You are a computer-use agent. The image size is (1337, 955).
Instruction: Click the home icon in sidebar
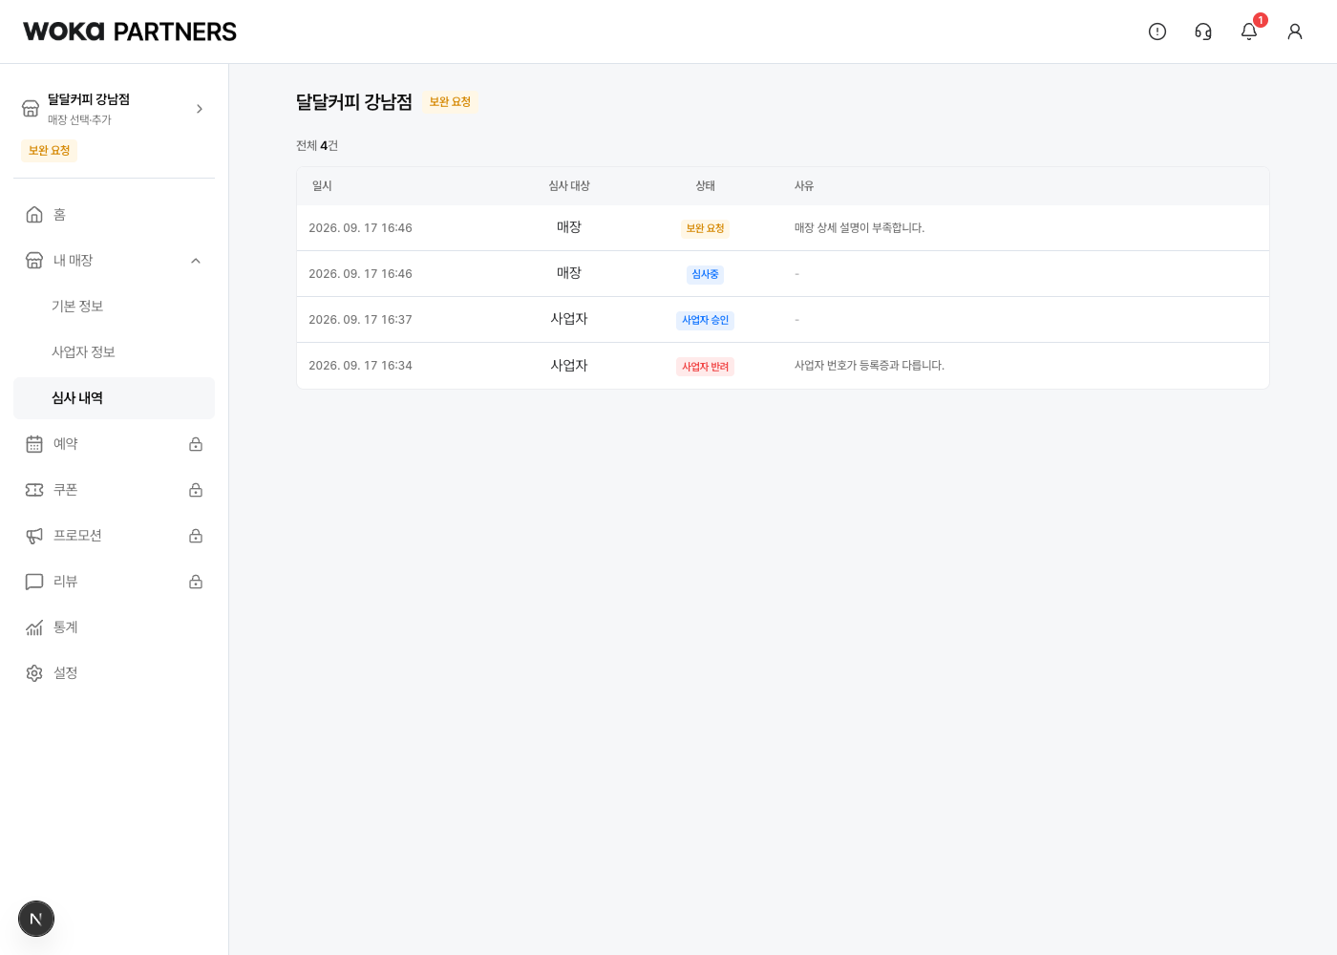point(34,215)
